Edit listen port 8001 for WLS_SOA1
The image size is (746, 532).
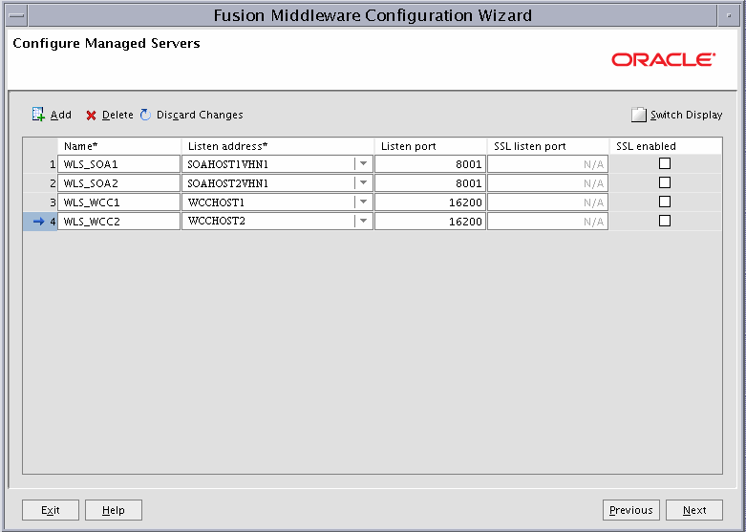(430, 163)
